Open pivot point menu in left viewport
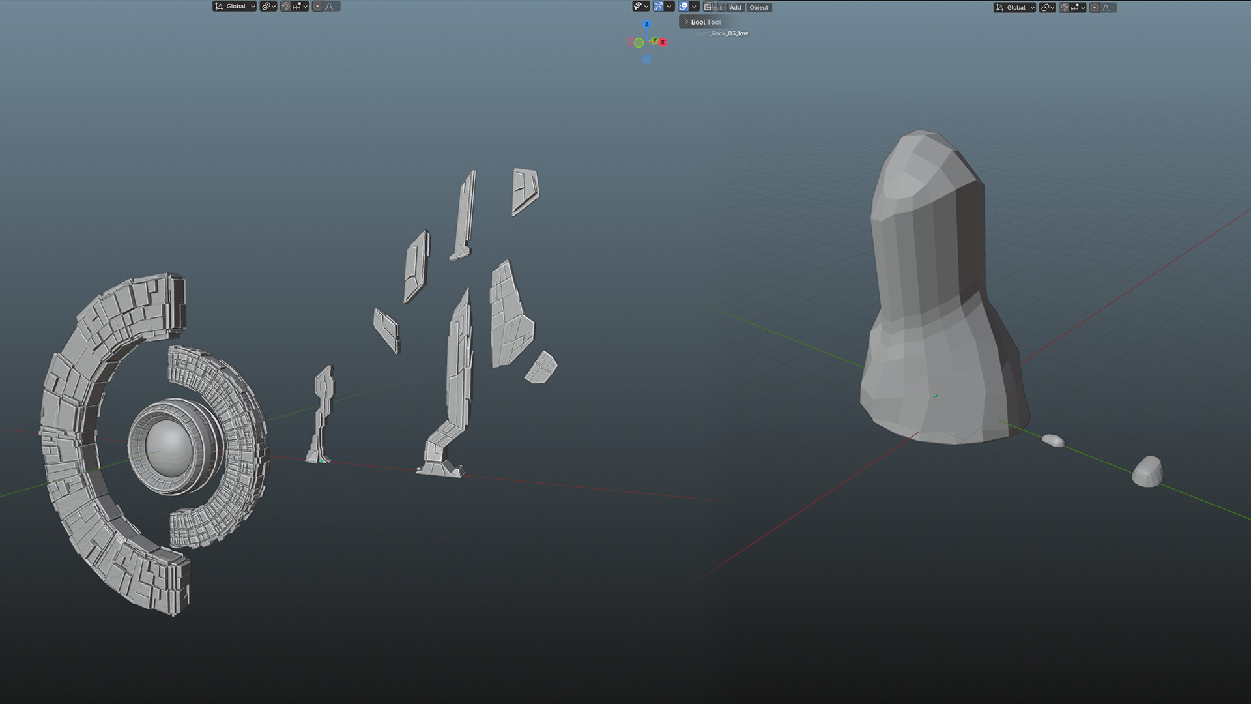Screen dimensions: 1251x704 click(268, 7)
